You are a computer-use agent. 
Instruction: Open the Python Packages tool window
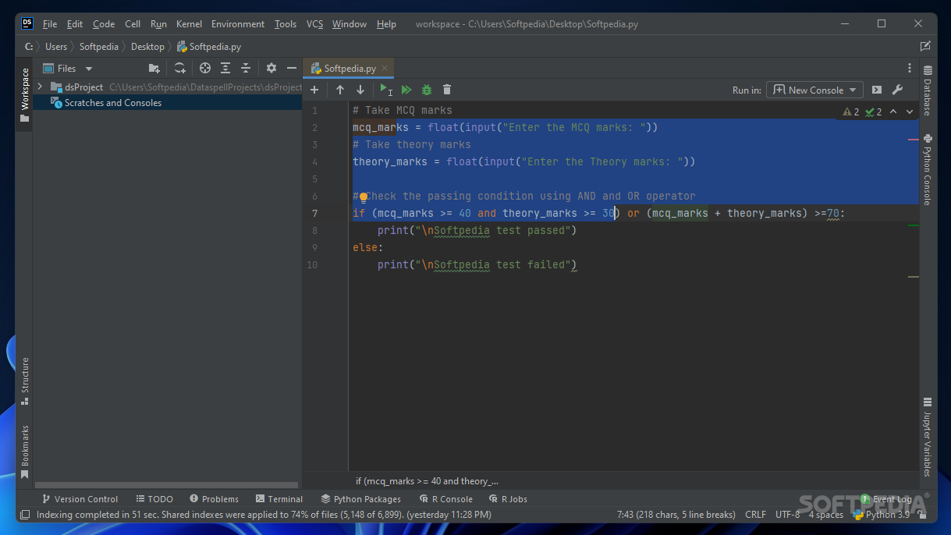pyautogui.click(x=360, y=499)
